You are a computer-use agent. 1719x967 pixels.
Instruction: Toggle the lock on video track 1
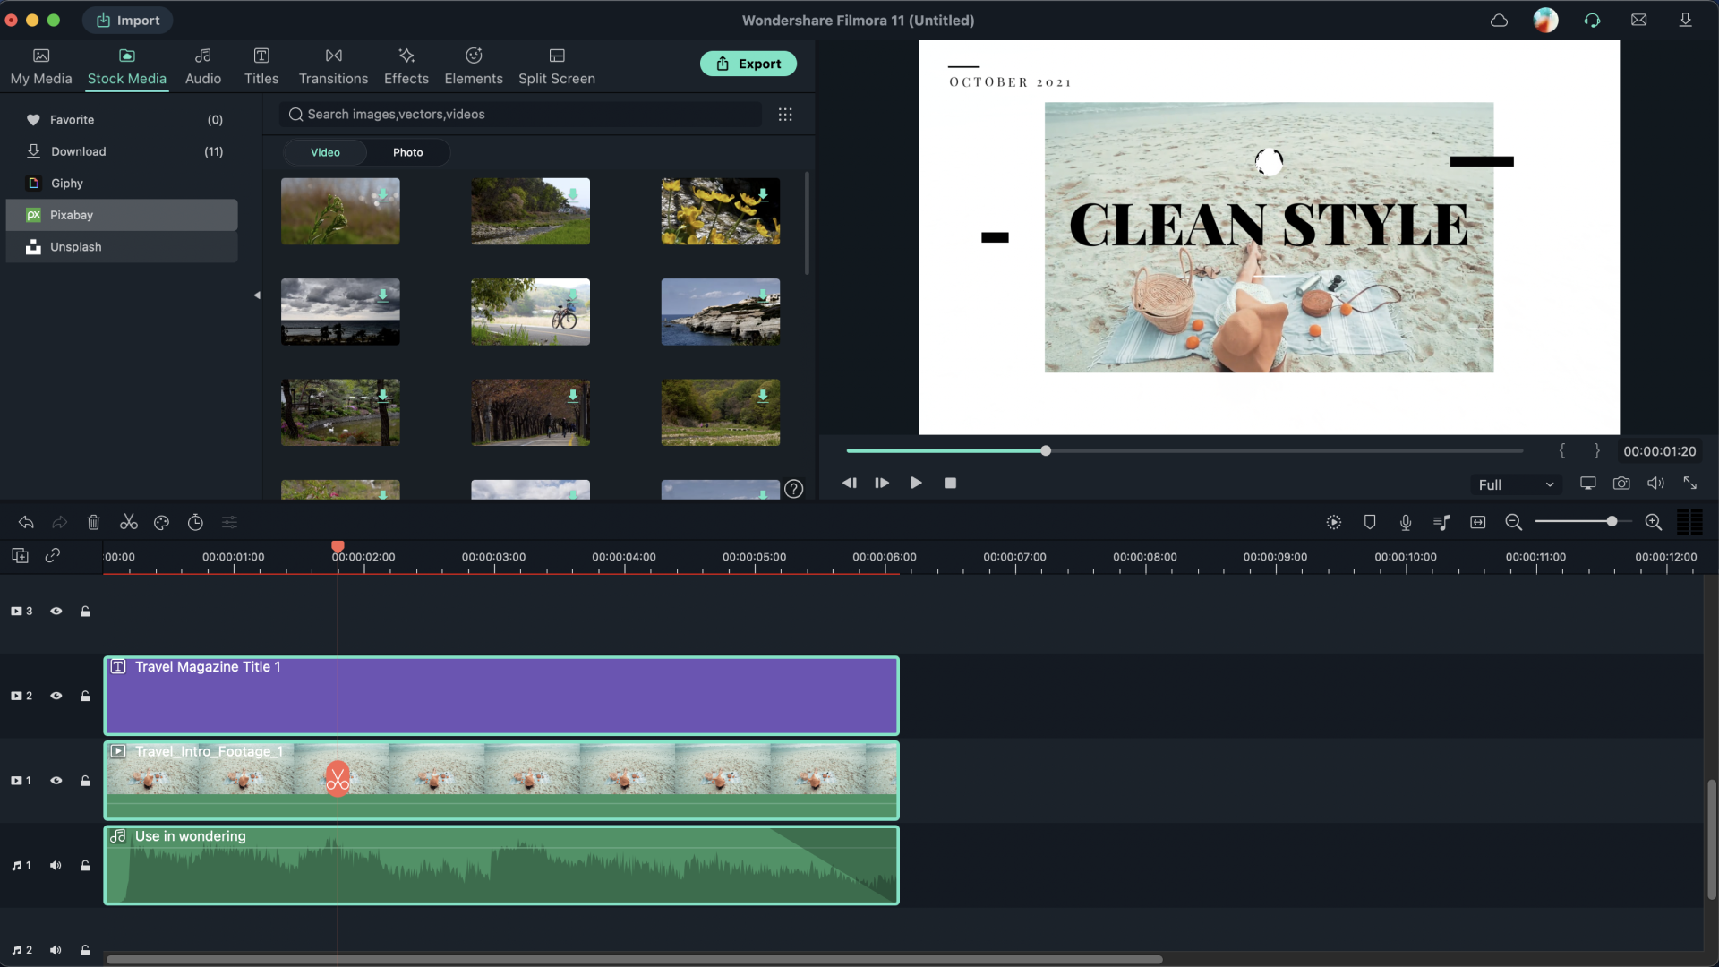point(85,781)
